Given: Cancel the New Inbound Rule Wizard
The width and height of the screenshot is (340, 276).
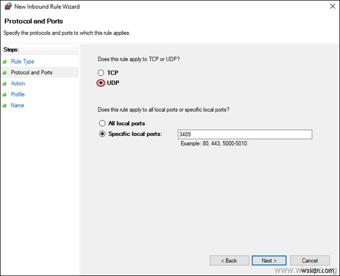Looking at the screenshot, I should click(310, 261).
